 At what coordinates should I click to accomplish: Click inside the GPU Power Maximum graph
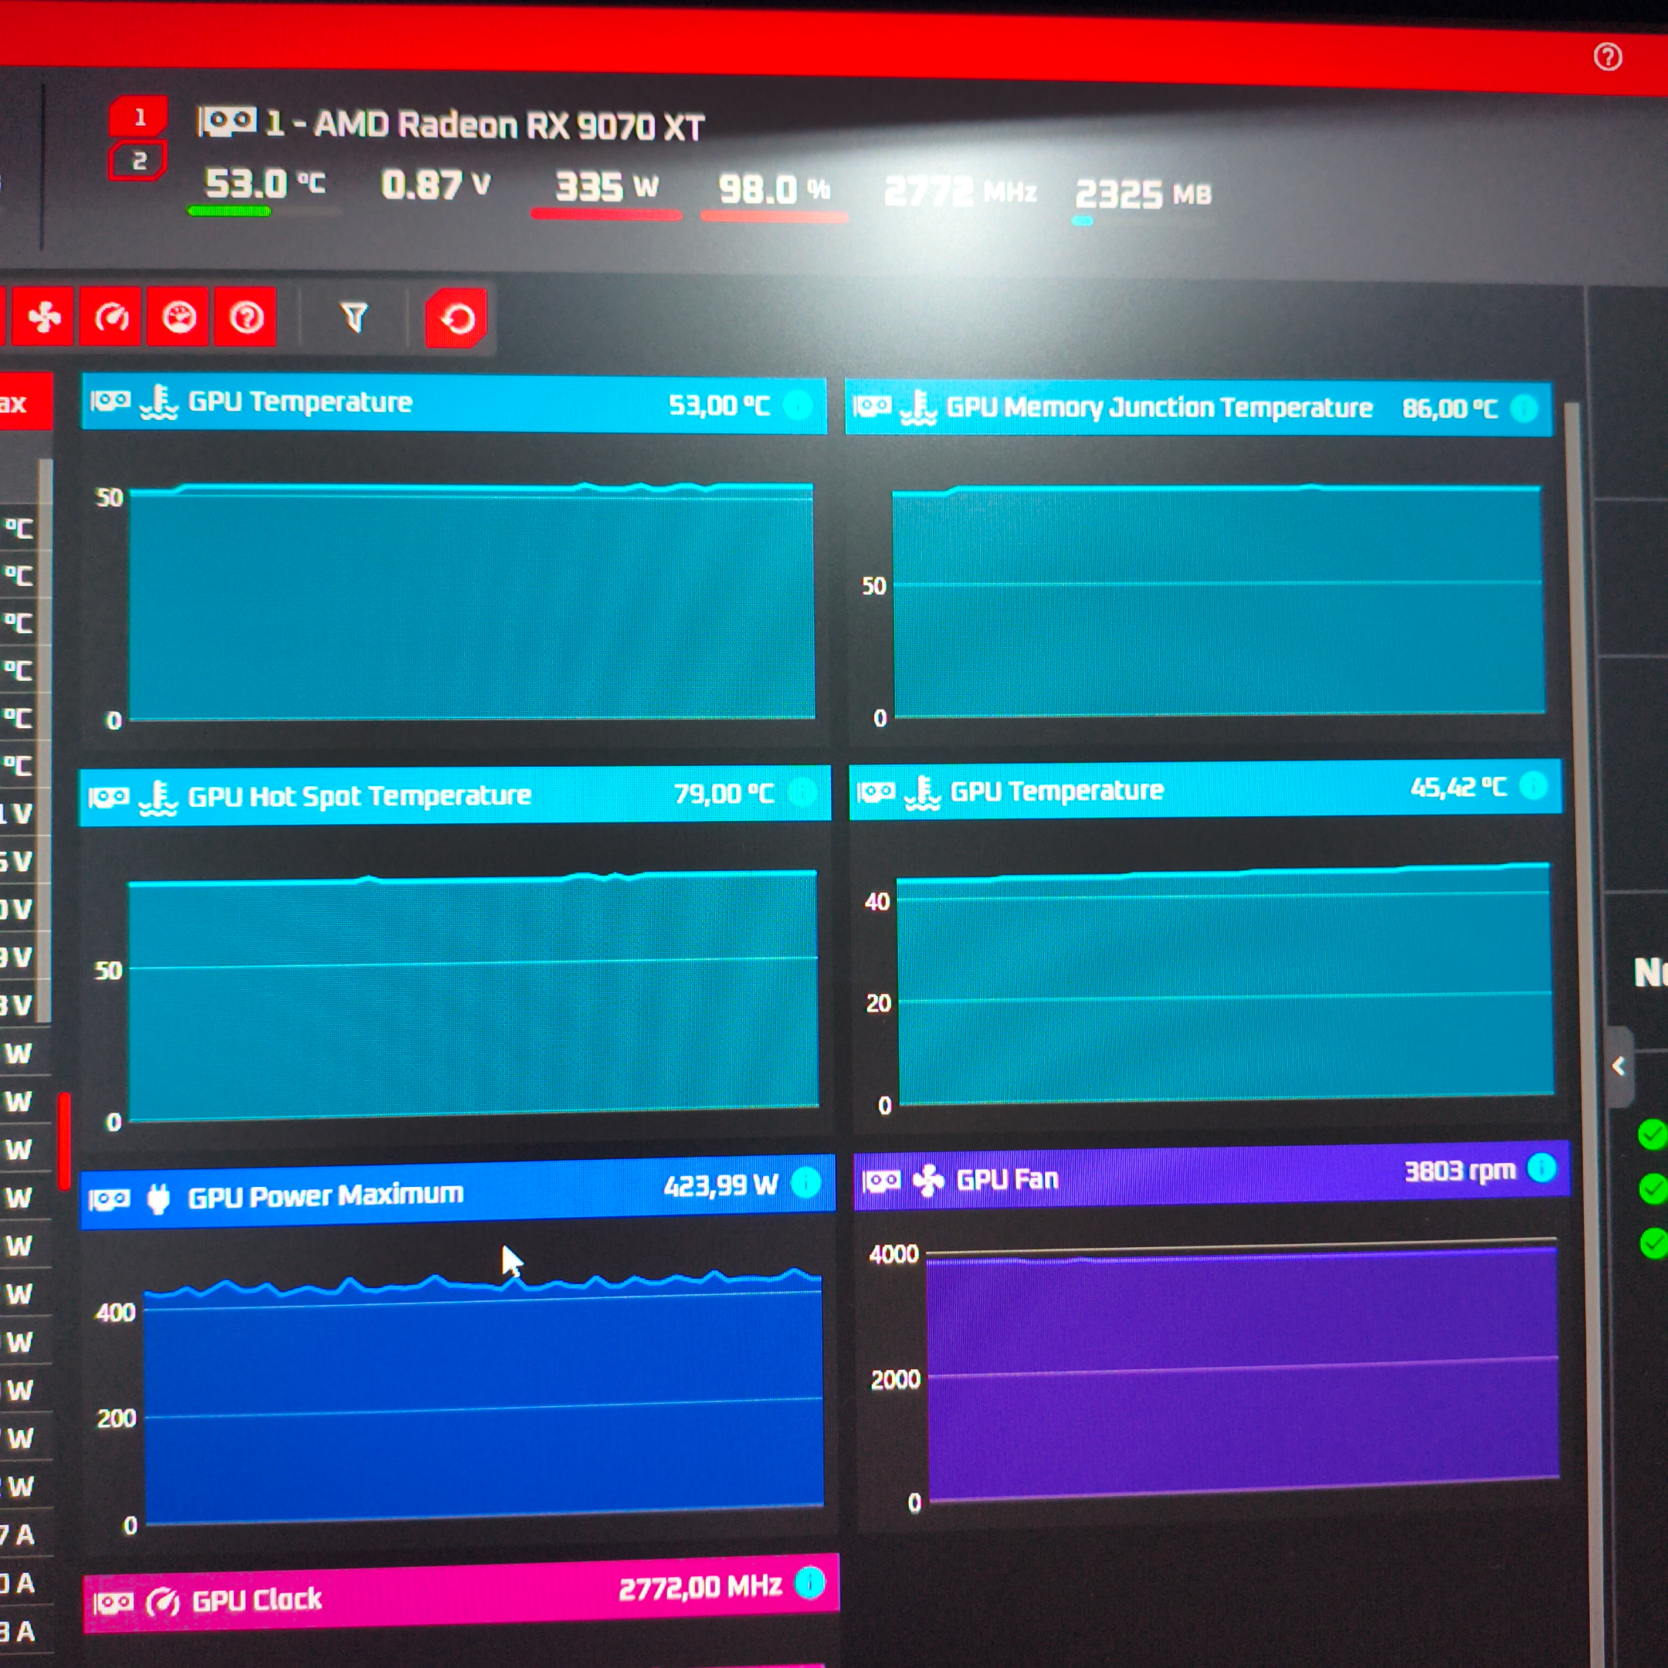click(x=483, y=1398)
